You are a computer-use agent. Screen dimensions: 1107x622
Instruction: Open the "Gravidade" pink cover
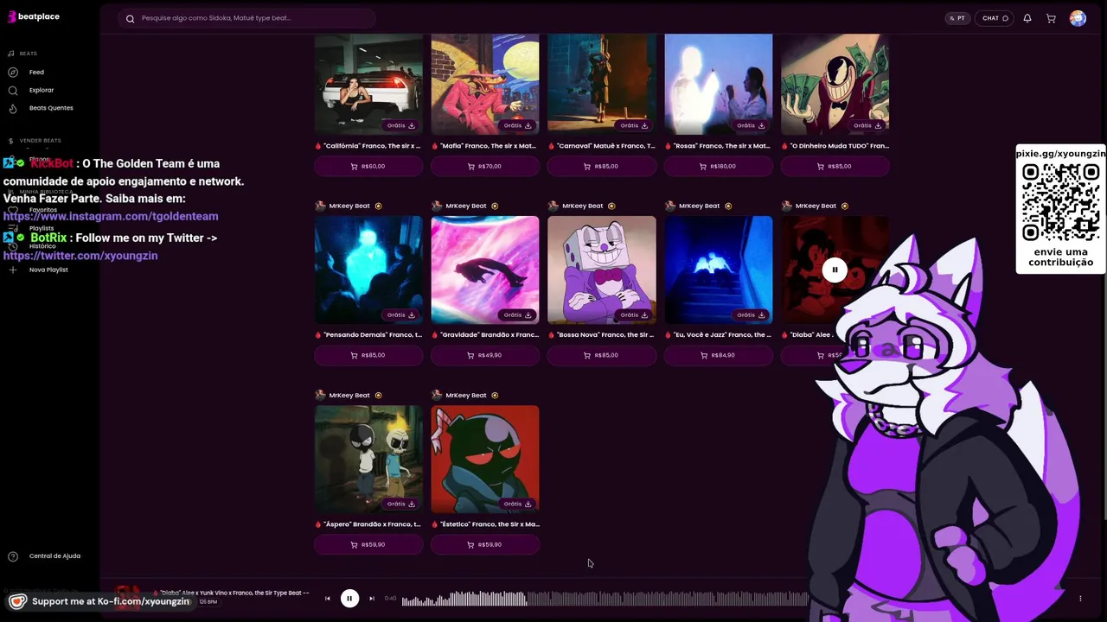click(485, 270)
